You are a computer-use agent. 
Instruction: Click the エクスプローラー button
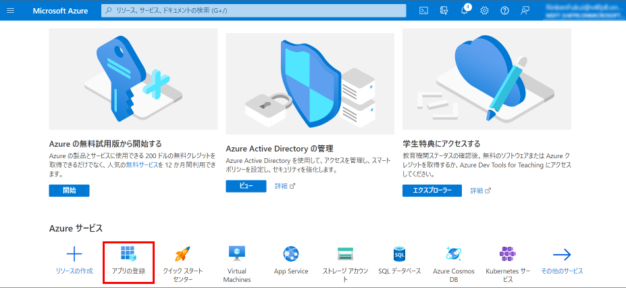pyautogui.click(x=432, y=191)
